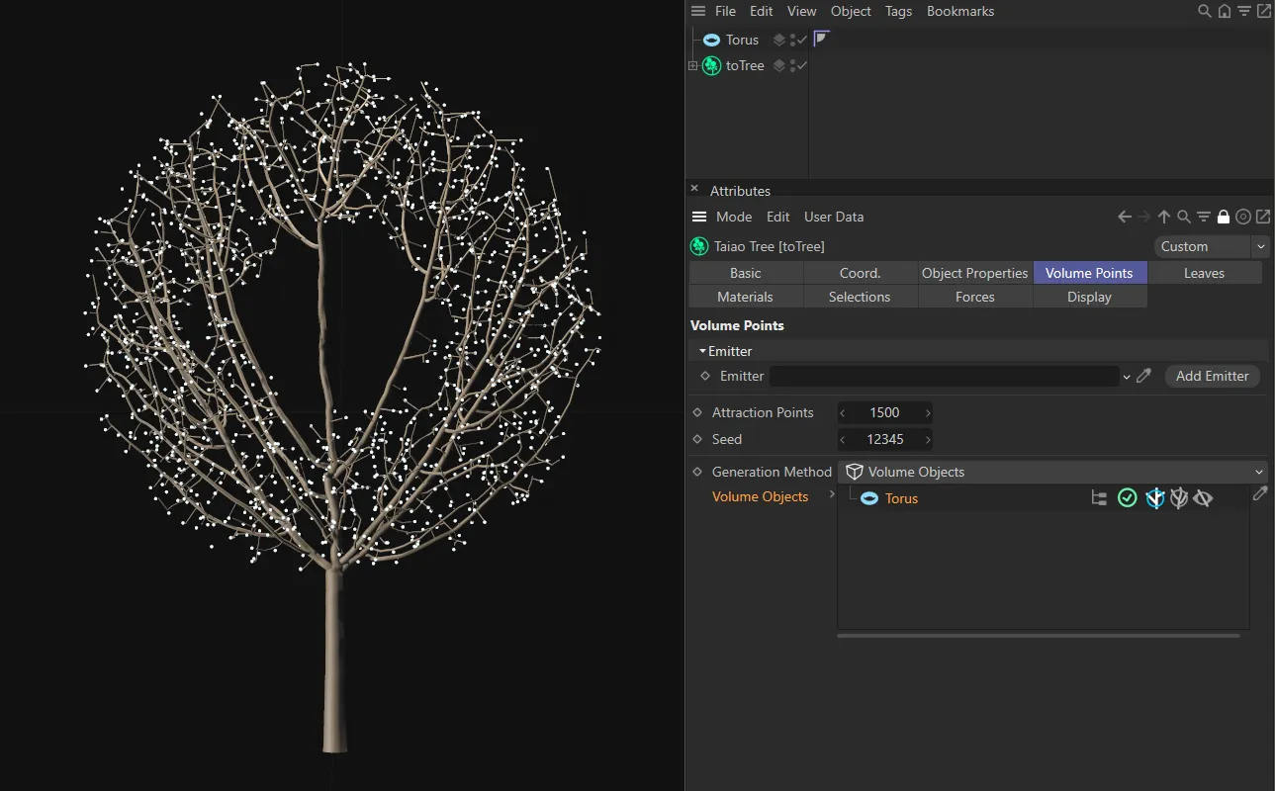Click the search icon in Object Manager header
This screenshot has height=791, width=1275.
click(x=1204, y=12)
